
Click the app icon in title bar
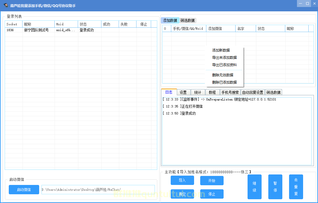pos(6,5)
